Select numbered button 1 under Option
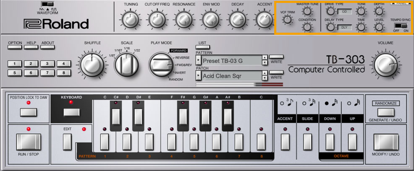Image resolution: width=414 pixels, height=171 pixels. tap(15, 64)
